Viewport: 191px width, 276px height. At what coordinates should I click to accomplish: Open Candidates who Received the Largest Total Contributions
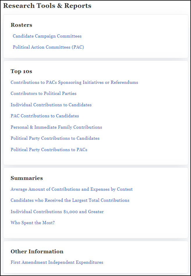(70, 200)
